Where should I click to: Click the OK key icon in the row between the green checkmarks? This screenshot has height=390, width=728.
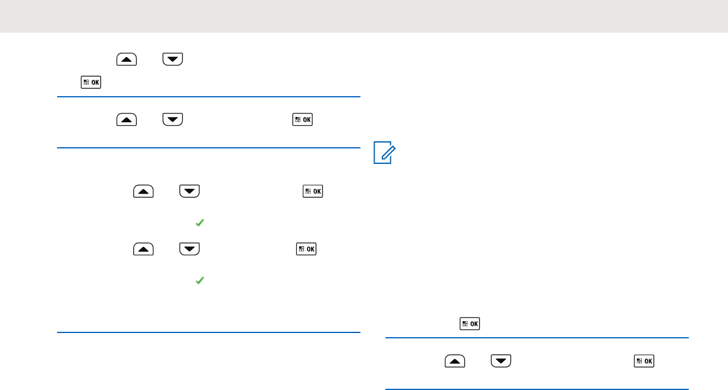(306, 249)
